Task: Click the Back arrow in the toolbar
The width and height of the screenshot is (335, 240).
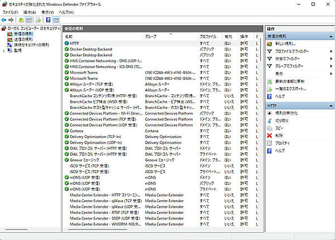Action: click(4, 20)
